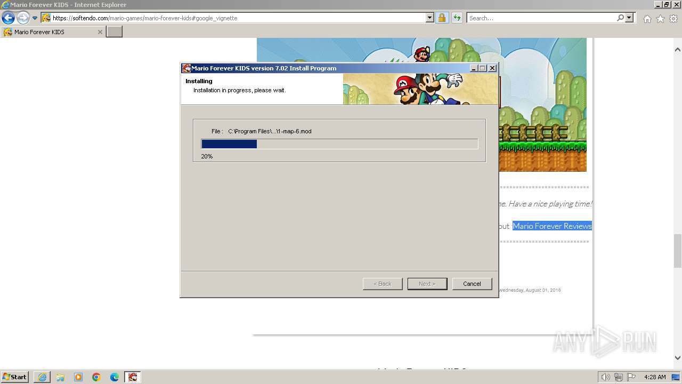The width and height of the screenshot is (682, 384).
Task: Click the volume speaker tray icon
Action: (x=606, y=377)
